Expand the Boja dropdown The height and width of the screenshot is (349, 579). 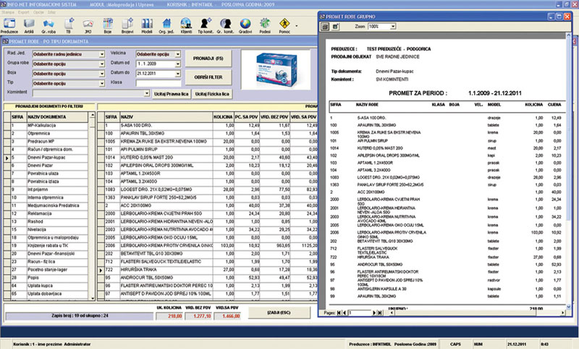click(101, 74)
